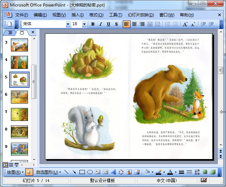
Task: Apply the Font Color
Action: coord(170,172)
